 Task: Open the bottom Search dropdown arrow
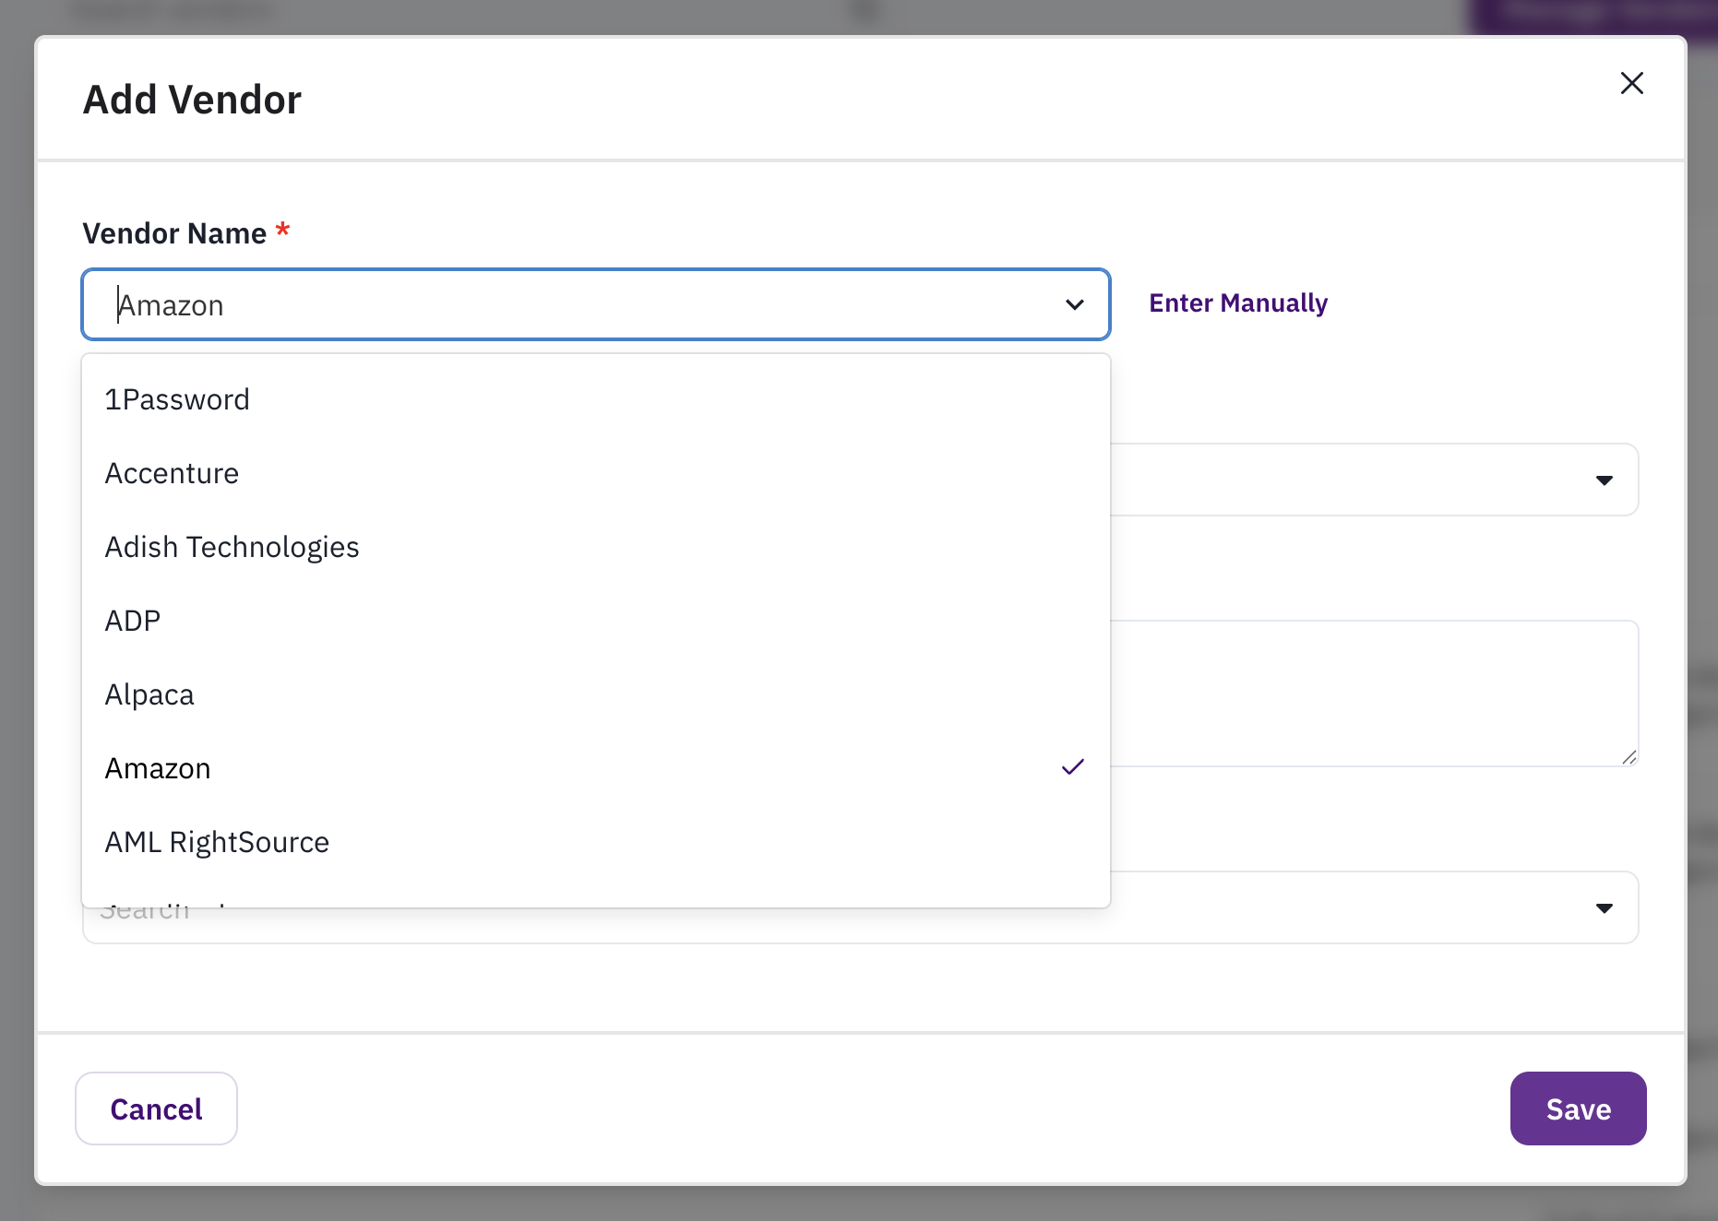point(1604,907)
